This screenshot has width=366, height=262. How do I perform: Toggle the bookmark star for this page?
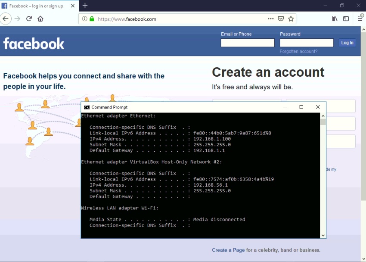291,19
